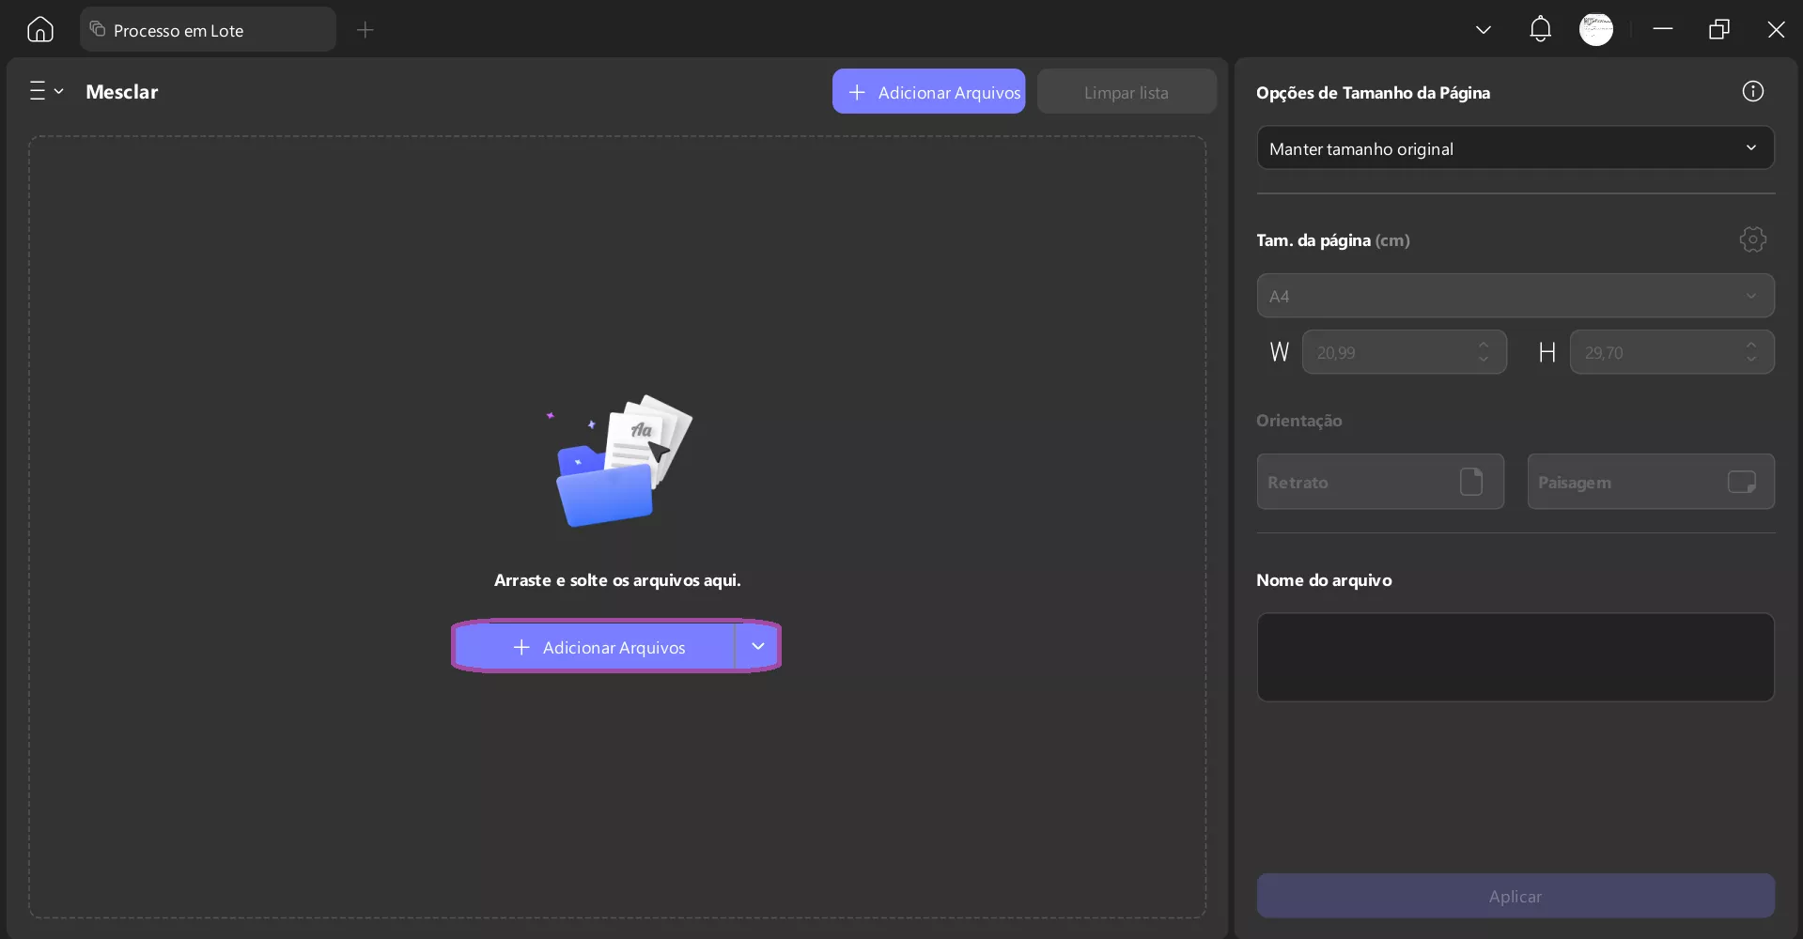Image resolution: width=1803 pixels, height=939 pixels.
Task: Select Retrato orientation
Action: pos(1379,482)
